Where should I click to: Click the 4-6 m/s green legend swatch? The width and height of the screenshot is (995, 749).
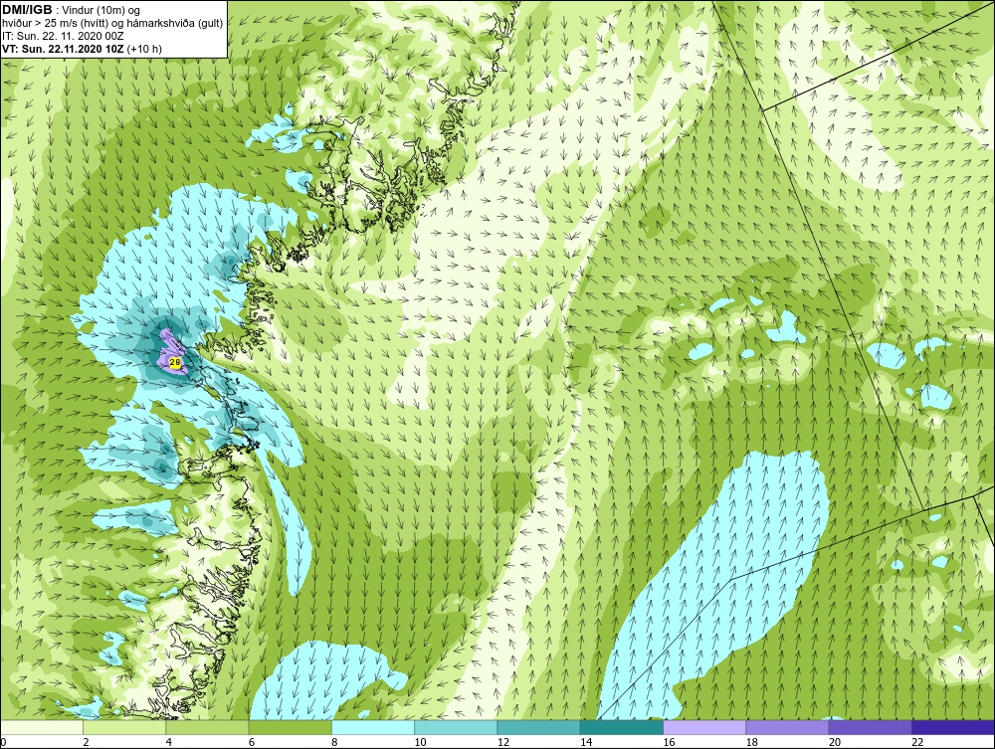(208, 727)
